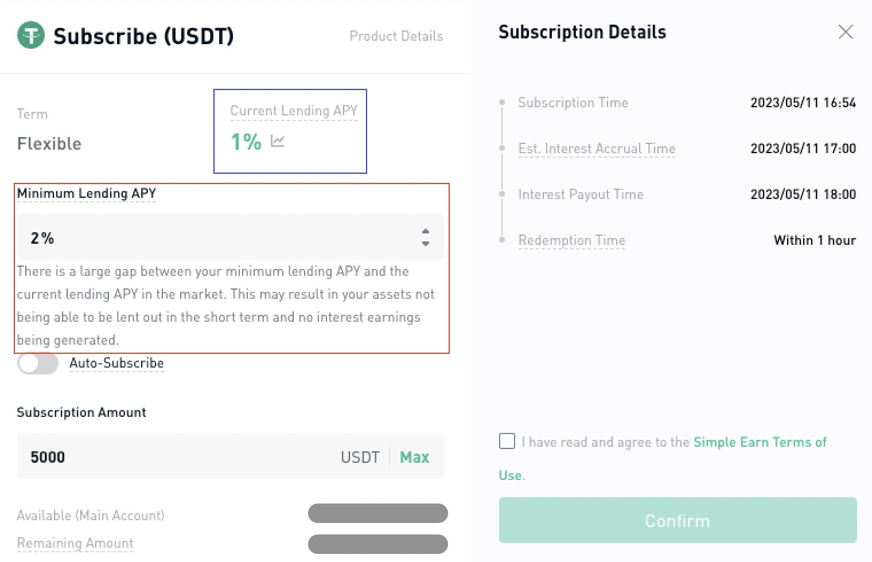The width and height of the screenshot is (872, 562).
Task: Open the Current Lending APY chart icon
Action: [x=278, y=140]
